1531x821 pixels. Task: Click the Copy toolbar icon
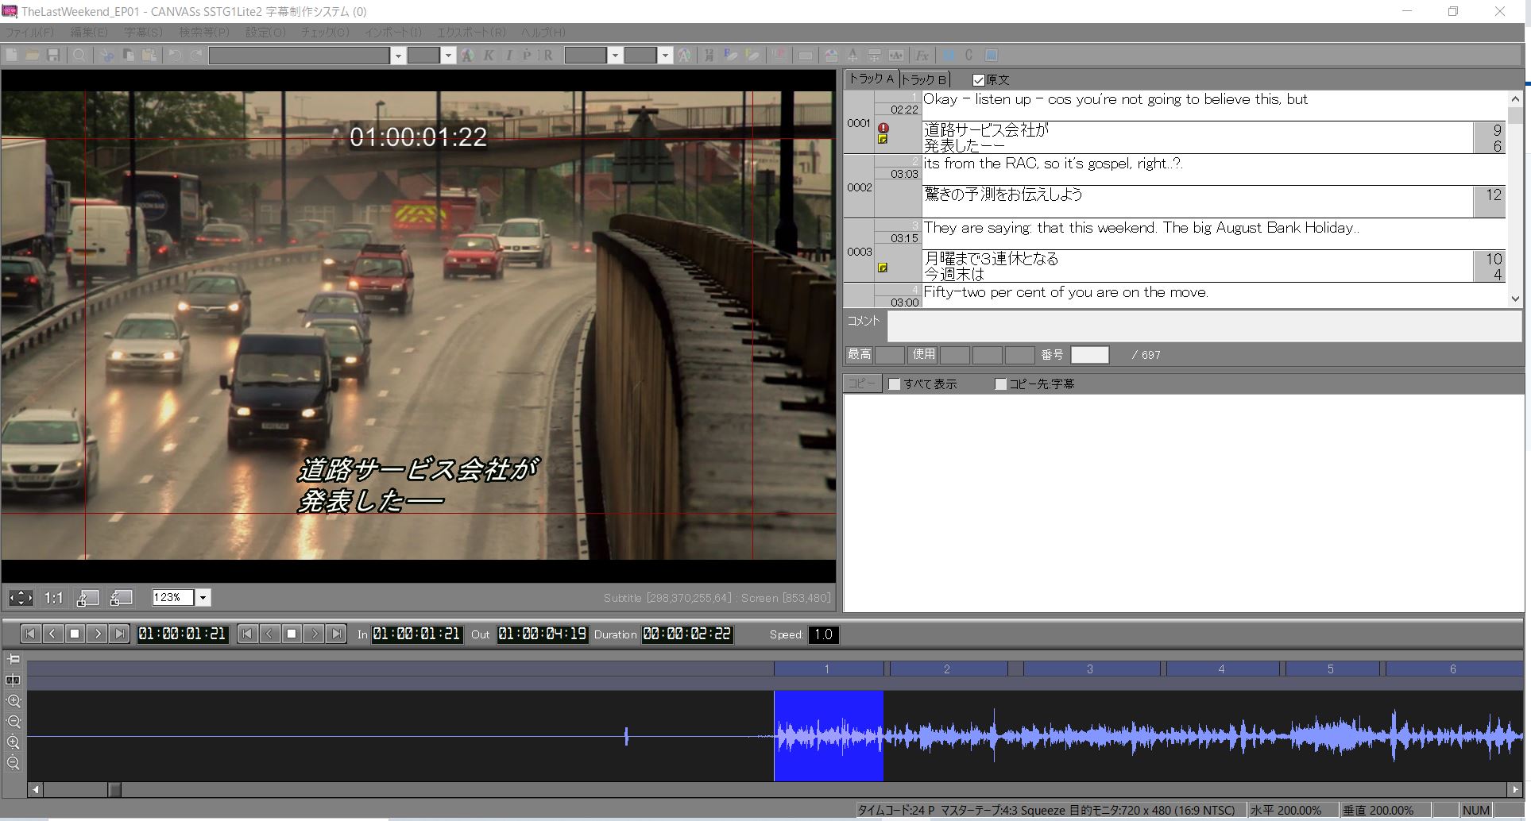pyautogui.click(x=127, y=55)
